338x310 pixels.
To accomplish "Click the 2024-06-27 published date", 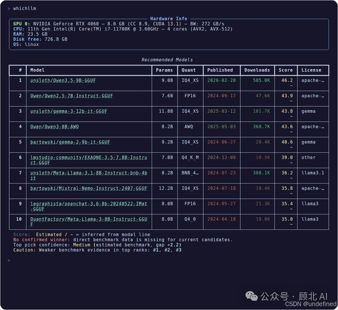I will pyautogui.click(x=222, y=142).
